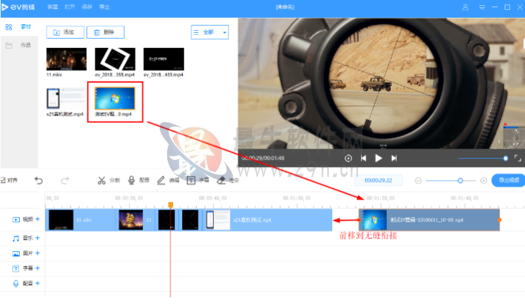Viewport: 525px width, 307px height.
Task: Add a new 字幕 subtitle track with plus
Action: (37, 268)
